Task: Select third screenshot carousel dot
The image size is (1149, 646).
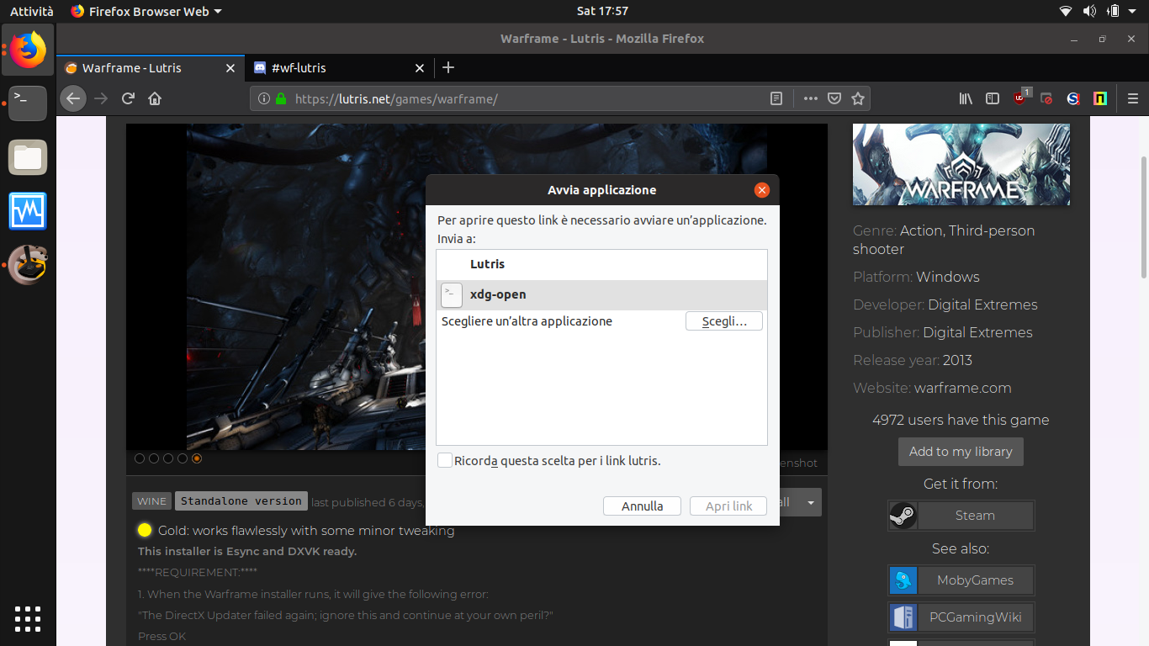Action: pos(168,458)
